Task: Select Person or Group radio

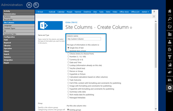Action: (x=68, y=71)
